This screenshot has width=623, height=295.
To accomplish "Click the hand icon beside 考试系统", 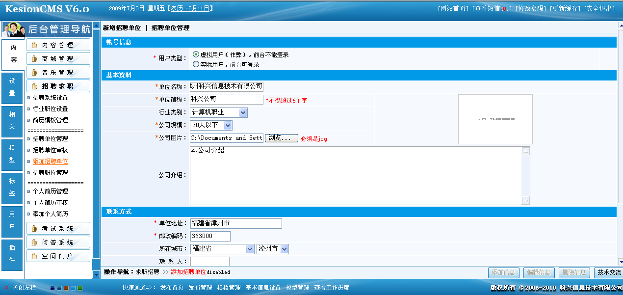I will coord(34,229).
